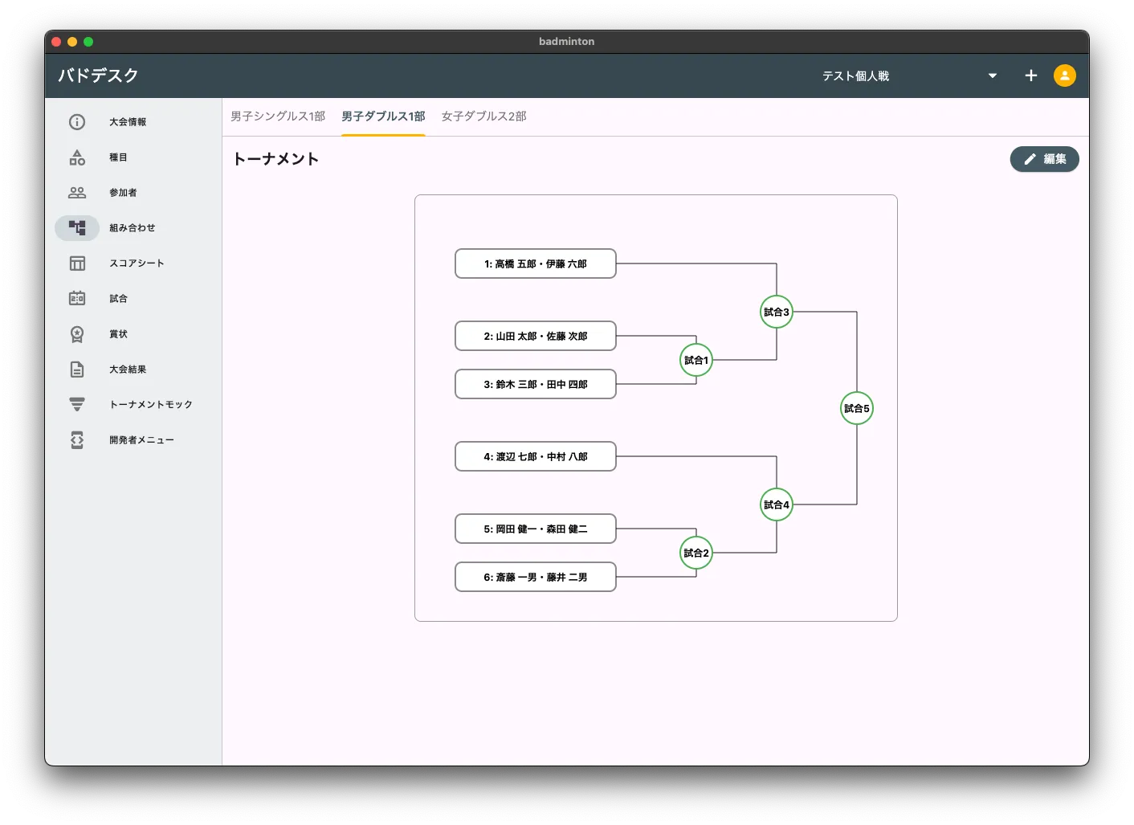The image size is (1134, 825).
Task: Click the 試合1 match circle
Action: 696,360
